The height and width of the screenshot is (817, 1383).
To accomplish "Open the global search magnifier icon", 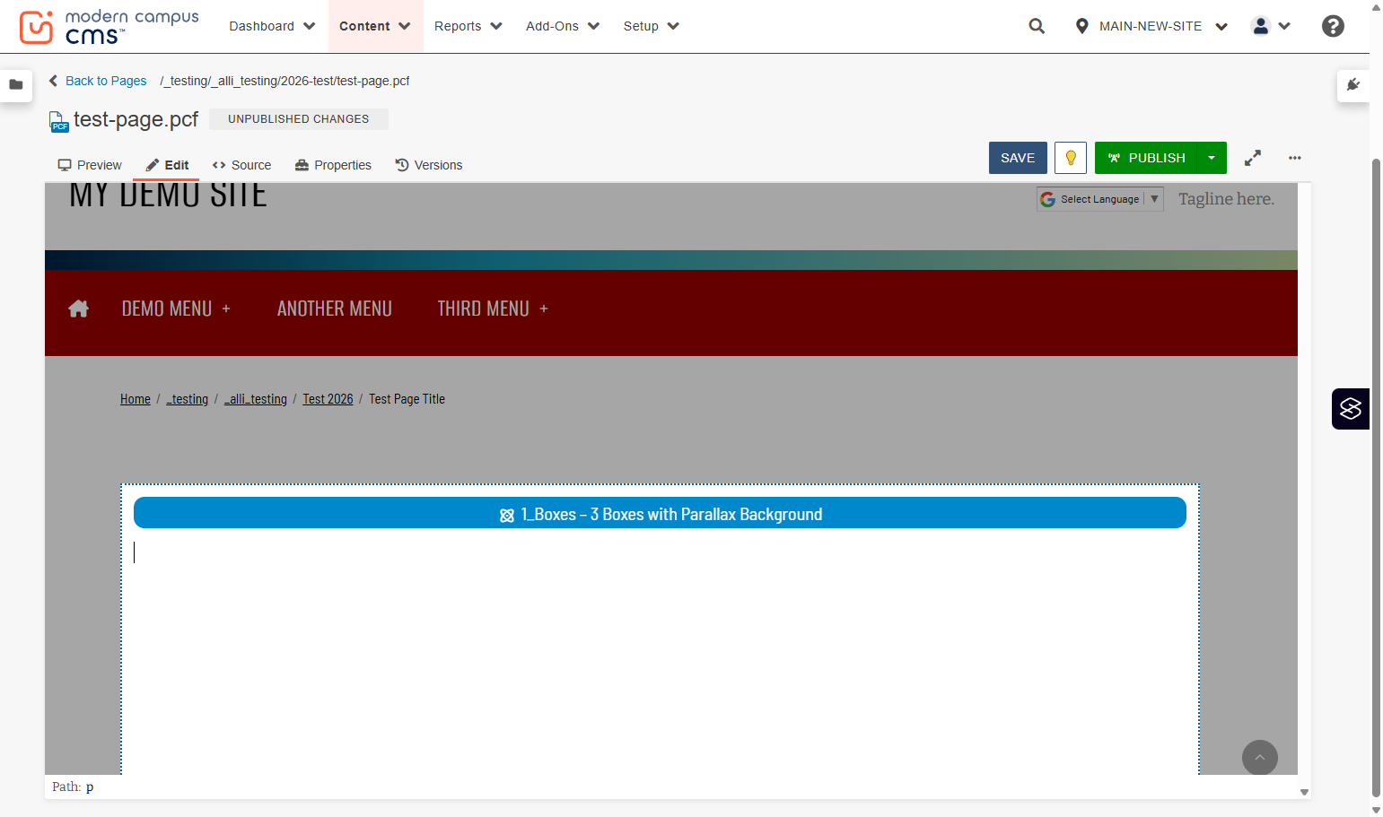I will (1037, 26).
